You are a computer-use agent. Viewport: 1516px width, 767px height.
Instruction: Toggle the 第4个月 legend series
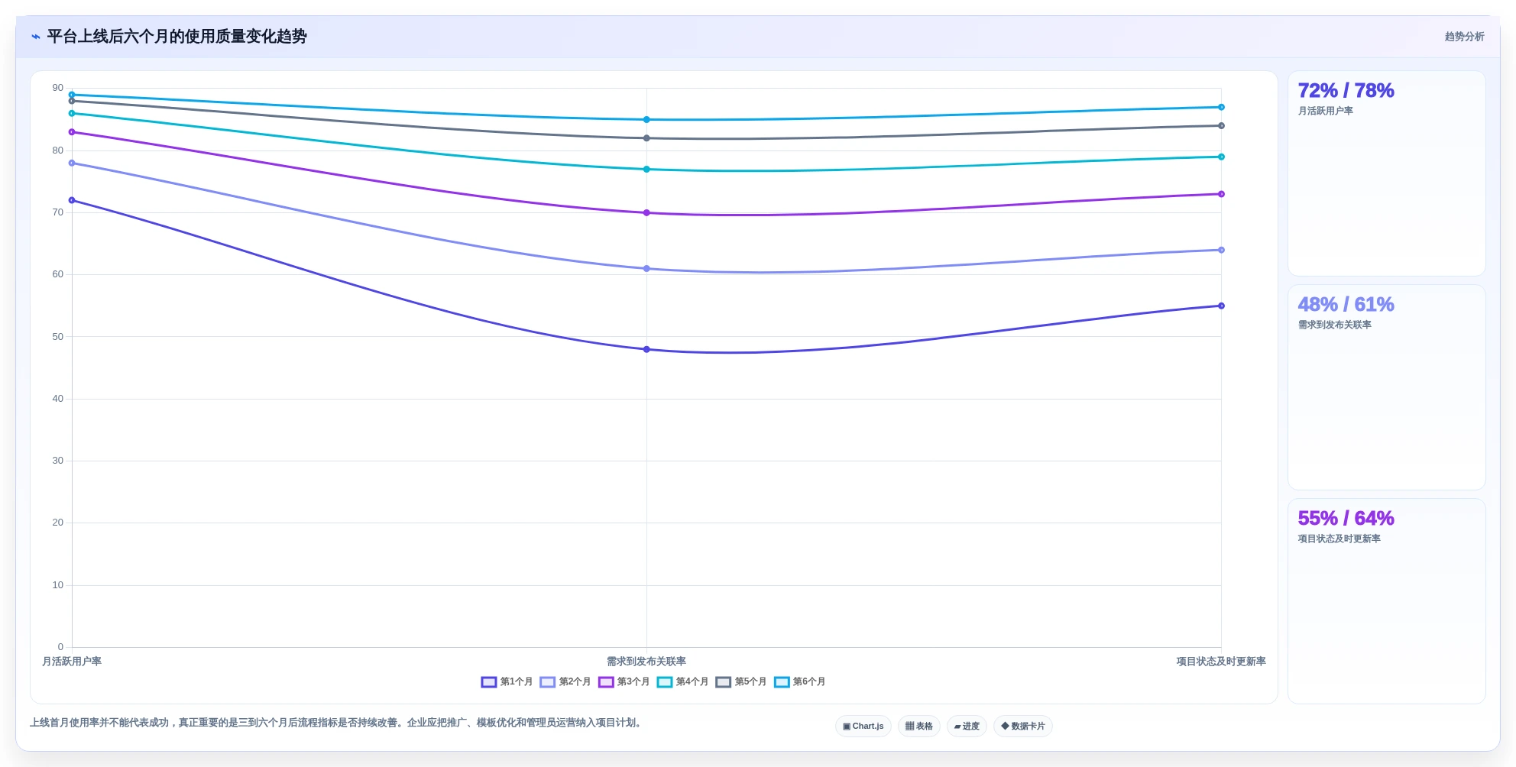point(682,682)
